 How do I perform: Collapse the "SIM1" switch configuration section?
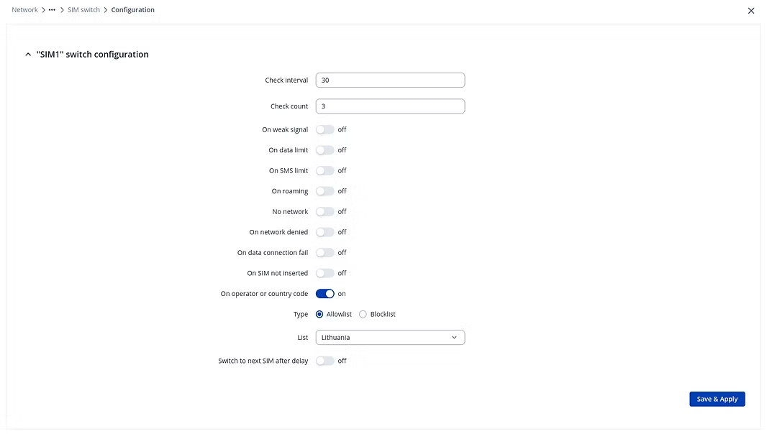click(28, 55)
